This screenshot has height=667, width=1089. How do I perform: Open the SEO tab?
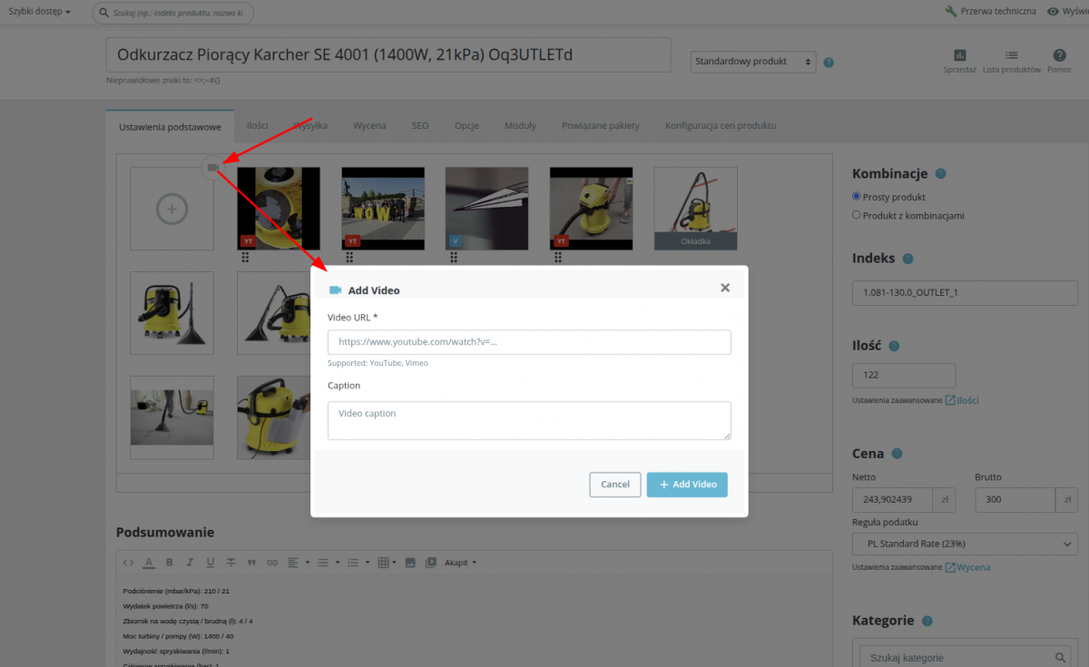[x=420, y=125]
